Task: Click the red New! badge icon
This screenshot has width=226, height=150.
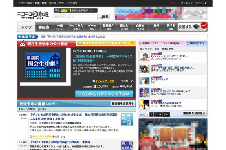Action: pos(203,25)
